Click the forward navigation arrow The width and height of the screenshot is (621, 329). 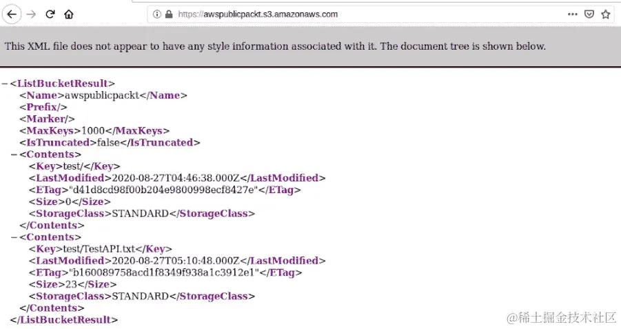point(31,14)
